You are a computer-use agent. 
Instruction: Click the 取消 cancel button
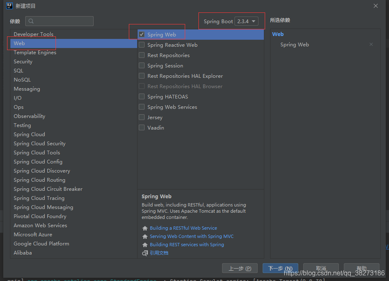(321, 268)
